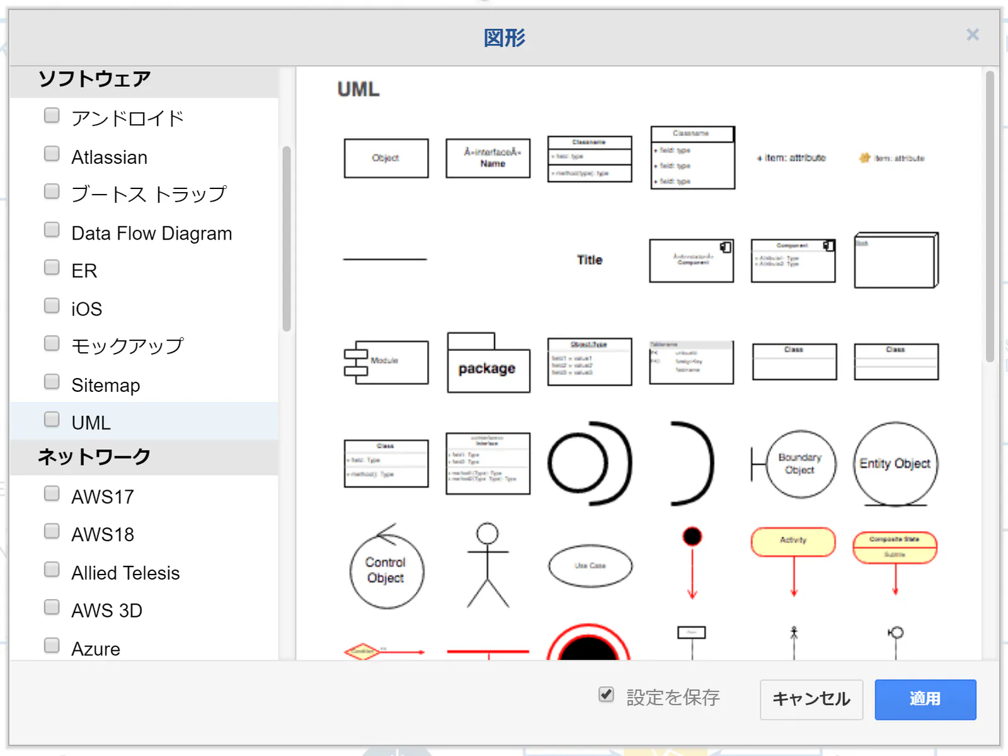The image size is (1008, 756).
Task: Select the 3D cube node shape
Action: pyautogui.click(x=896, y=260)
